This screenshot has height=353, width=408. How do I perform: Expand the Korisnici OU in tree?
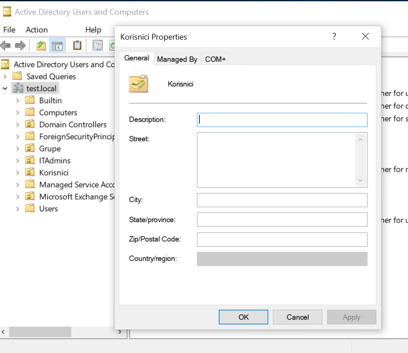(17, 172)
